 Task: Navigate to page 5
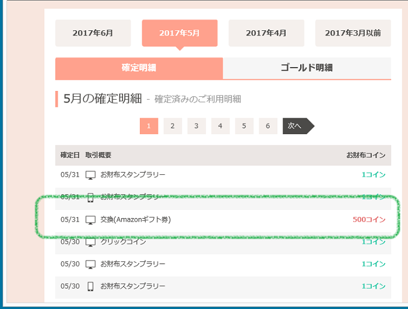coord(244,126)
